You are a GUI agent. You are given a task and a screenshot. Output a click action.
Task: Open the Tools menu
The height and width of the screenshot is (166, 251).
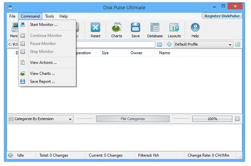click(49, 16)
